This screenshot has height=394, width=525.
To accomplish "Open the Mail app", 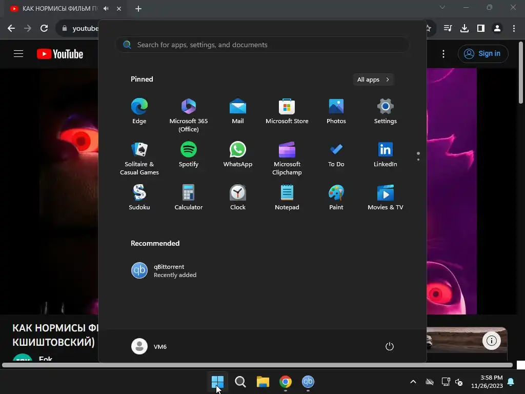I will coord(238,111).
